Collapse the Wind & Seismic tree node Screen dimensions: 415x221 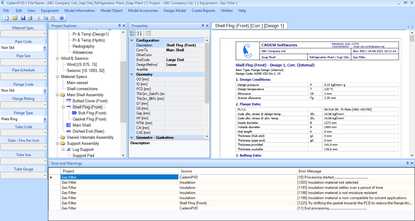(57, 58)
